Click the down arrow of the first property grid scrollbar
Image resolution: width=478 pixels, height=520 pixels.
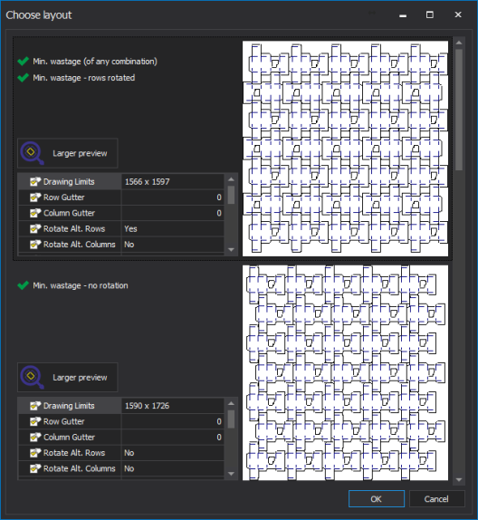coord(232,250)
